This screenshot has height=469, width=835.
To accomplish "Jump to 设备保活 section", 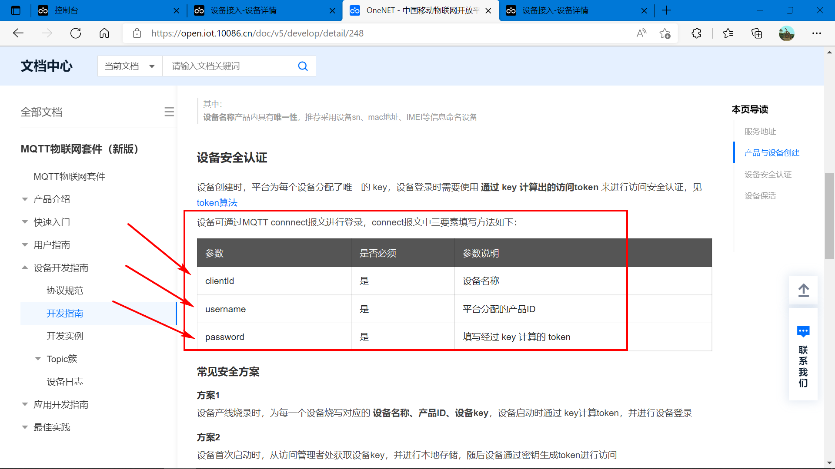I will [x=760, y=196].
